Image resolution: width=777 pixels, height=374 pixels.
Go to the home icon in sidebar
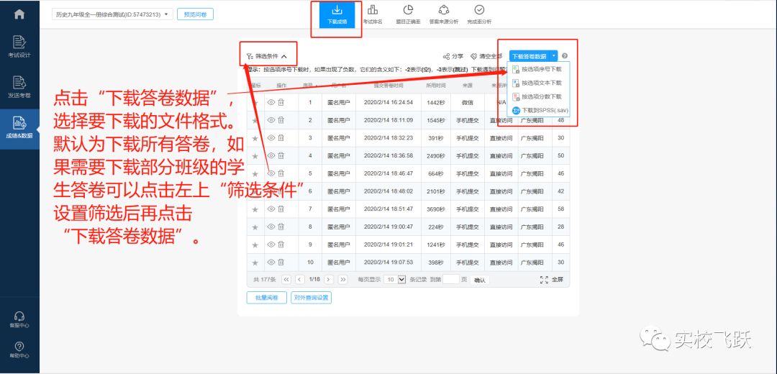[x=19, y=14]
